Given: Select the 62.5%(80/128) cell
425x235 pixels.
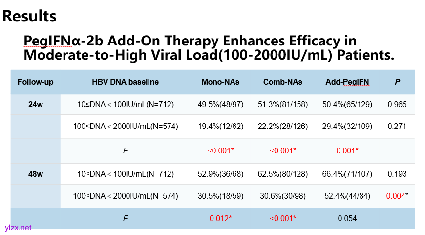Looking at the screenshot, I should [x=282, y=173].
